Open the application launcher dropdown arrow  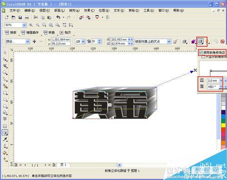point(103,17)
